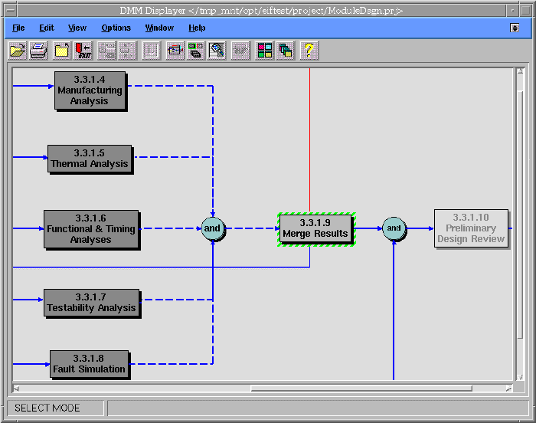Click the 'and' junction before Merge Results
The height and width of the screenshot is (423, 536).
212,228
